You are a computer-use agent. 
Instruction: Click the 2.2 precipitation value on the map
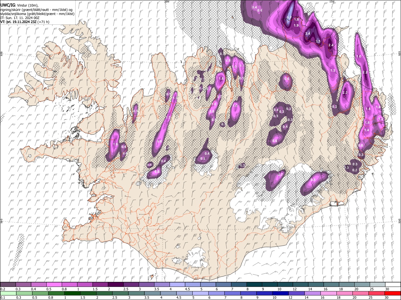point(365,72)
